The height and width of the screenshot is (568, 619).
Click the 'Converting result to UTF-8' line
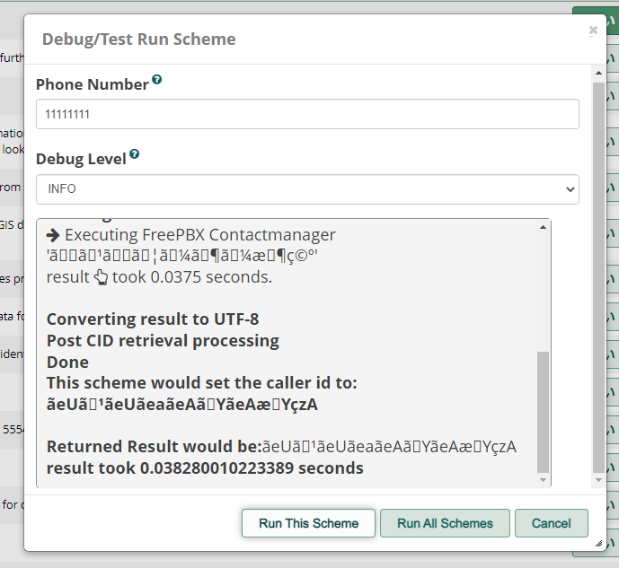[153, 319]
